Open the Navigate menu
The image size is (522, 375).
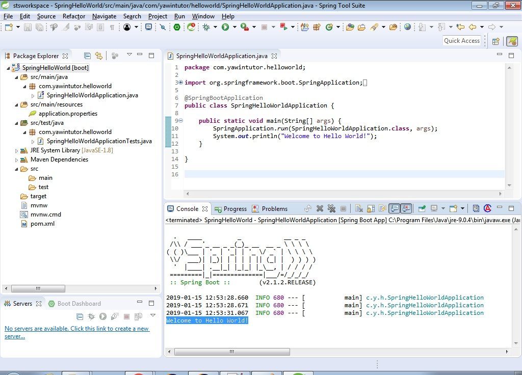pyautogui.click(x=104, y=16)
